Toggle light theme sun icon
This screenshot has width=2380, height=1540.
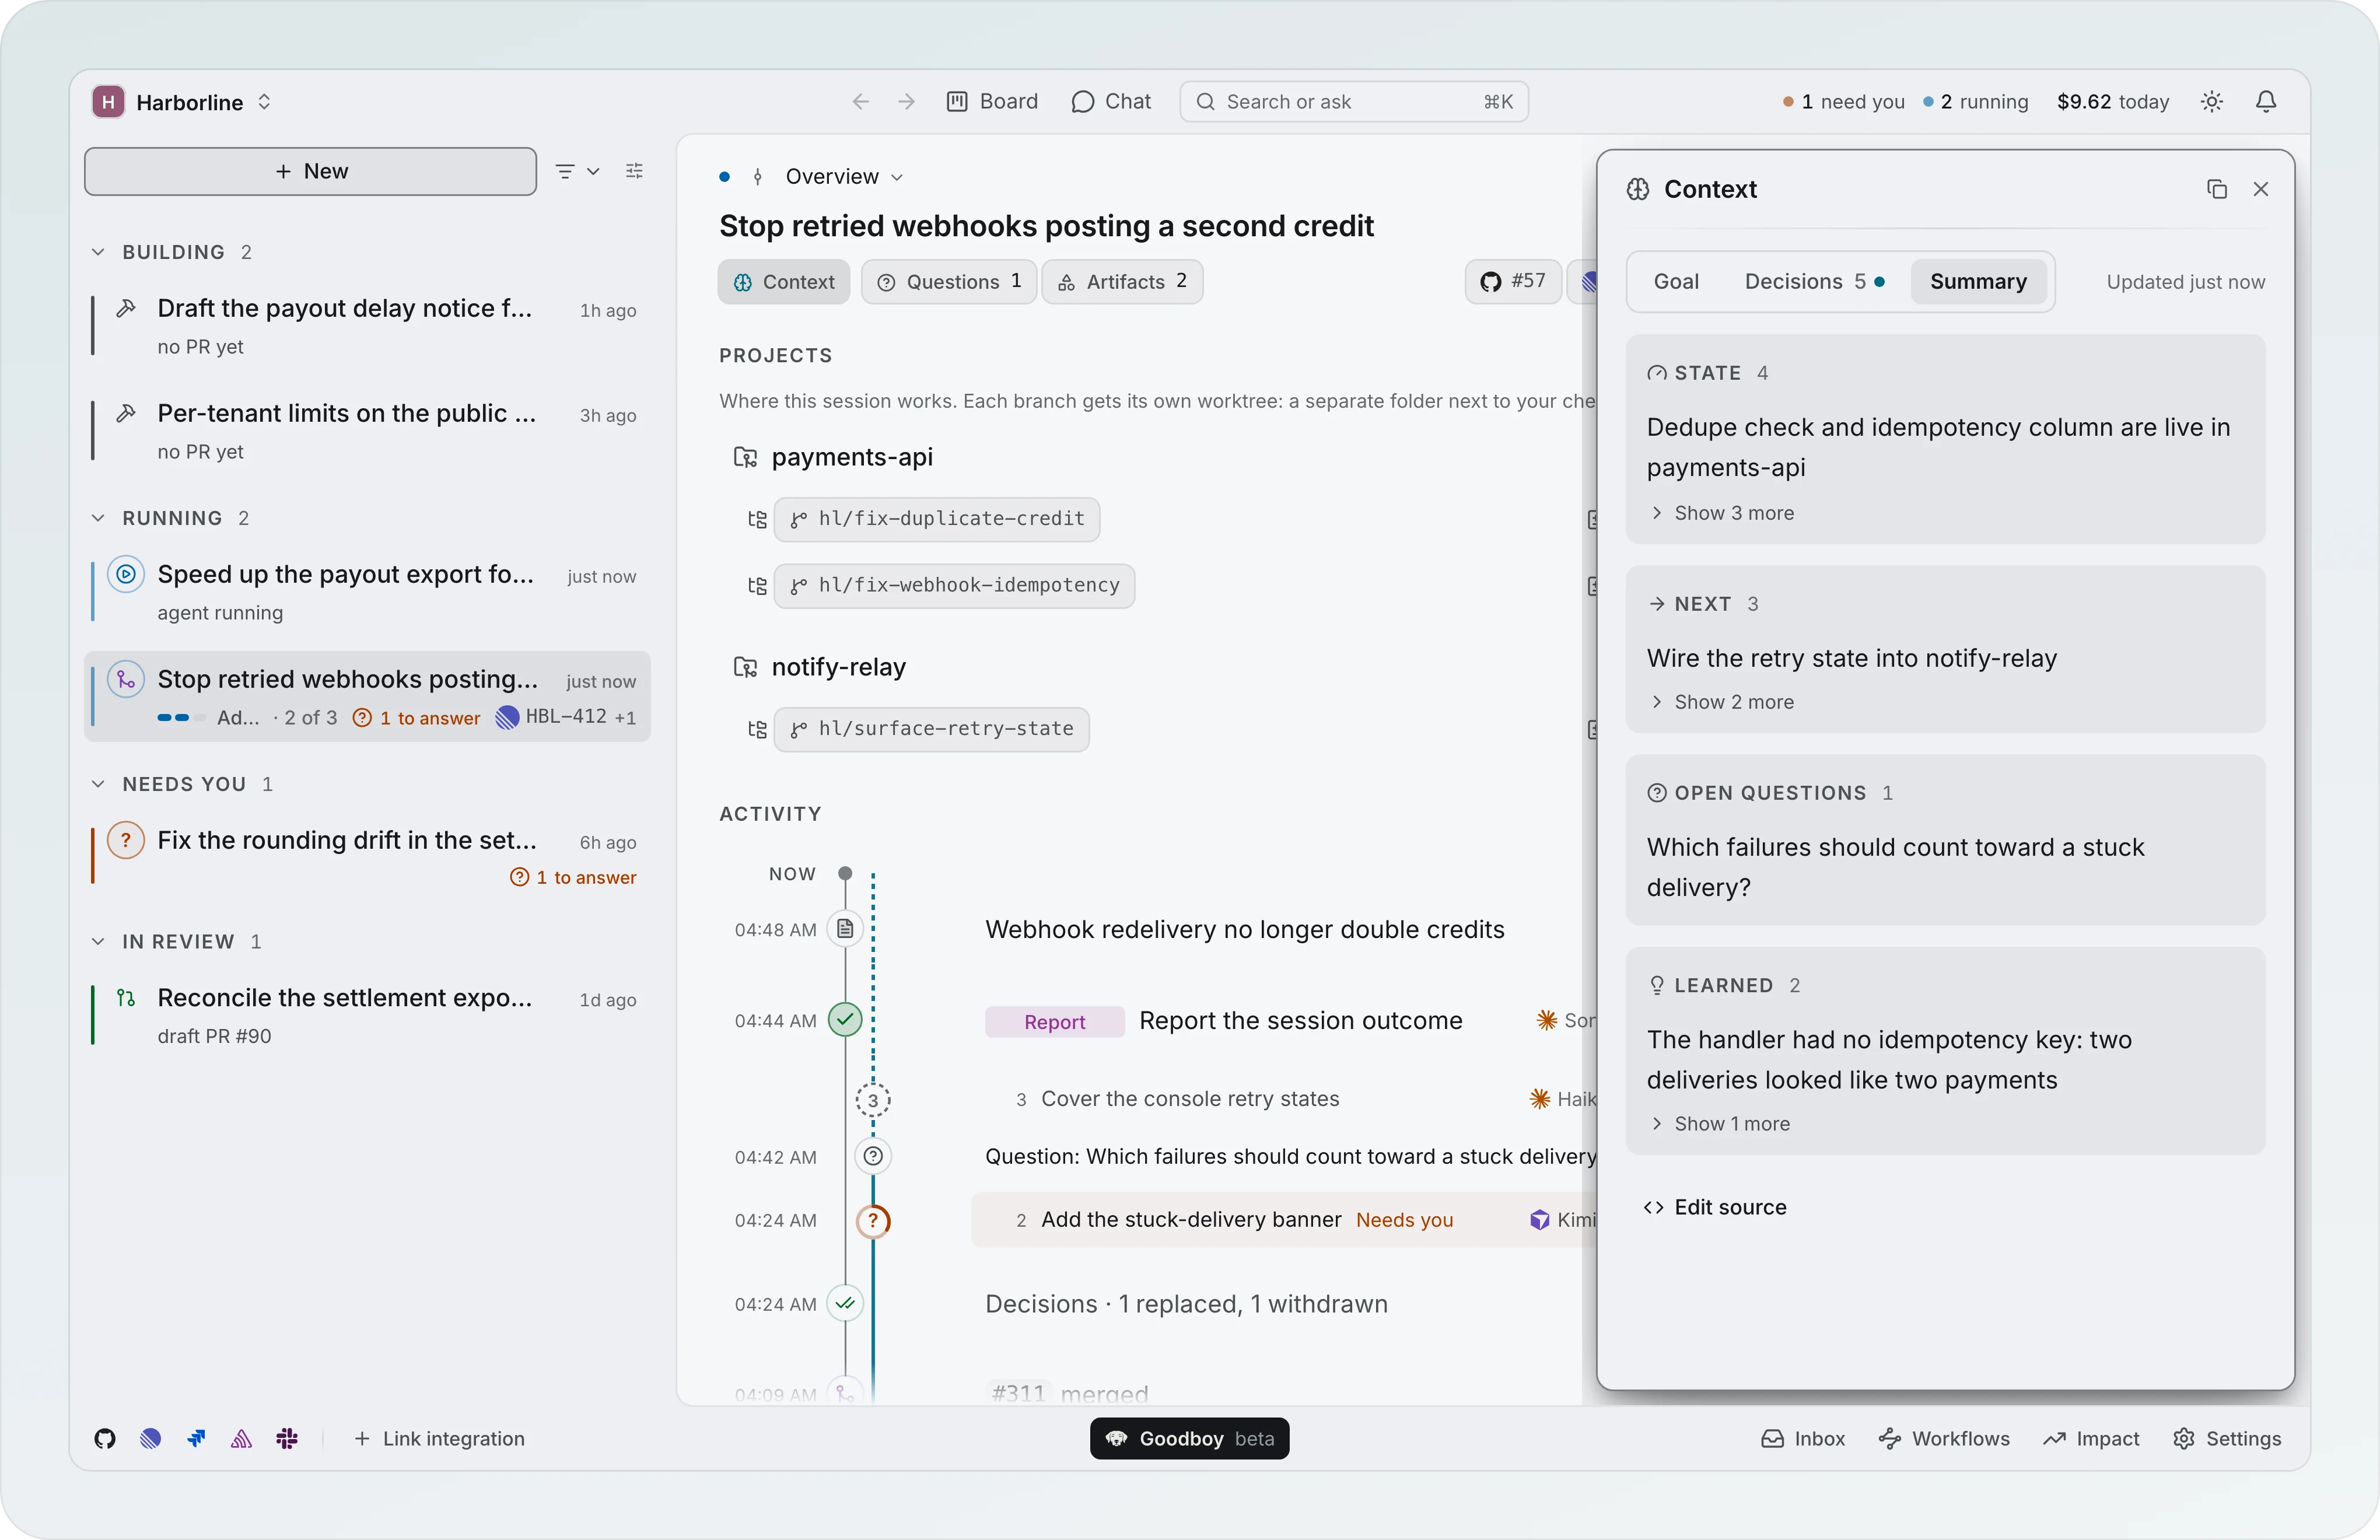point(2211,101)
